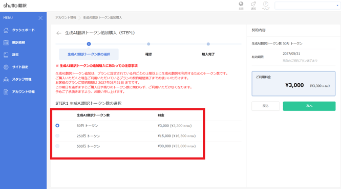Click the shutto 翻訳 logo

pyautogui.click(x=15, y=6)
